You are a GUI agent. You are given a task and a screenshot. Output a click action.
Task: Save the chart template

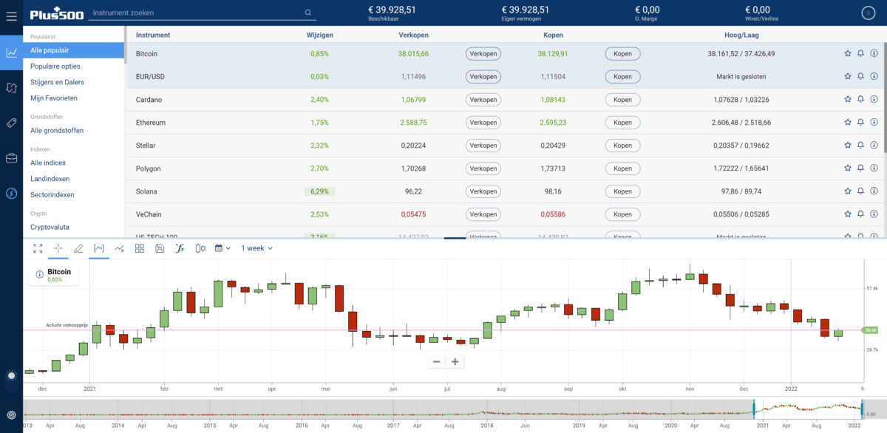tap(160, 248)
